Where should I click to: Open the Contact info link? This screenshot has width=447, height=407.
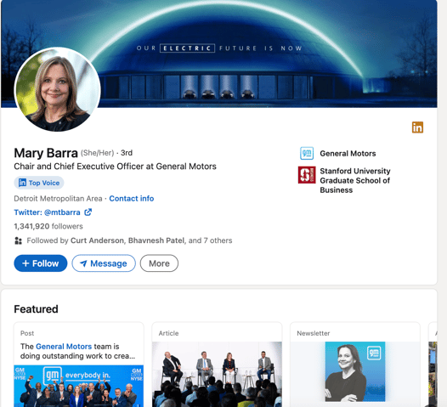click(x=132, y=198)
